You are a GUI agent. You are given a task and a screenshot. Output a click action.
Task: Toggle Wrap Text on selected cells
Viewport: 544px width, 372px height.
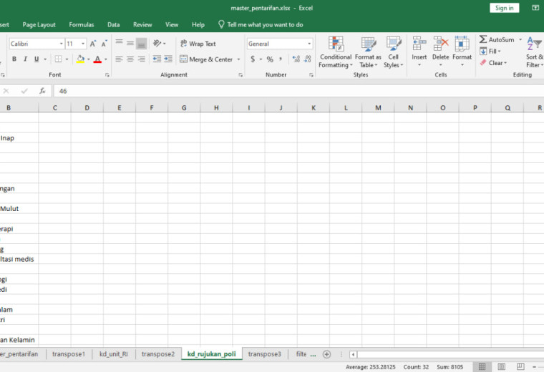(198, 44)
